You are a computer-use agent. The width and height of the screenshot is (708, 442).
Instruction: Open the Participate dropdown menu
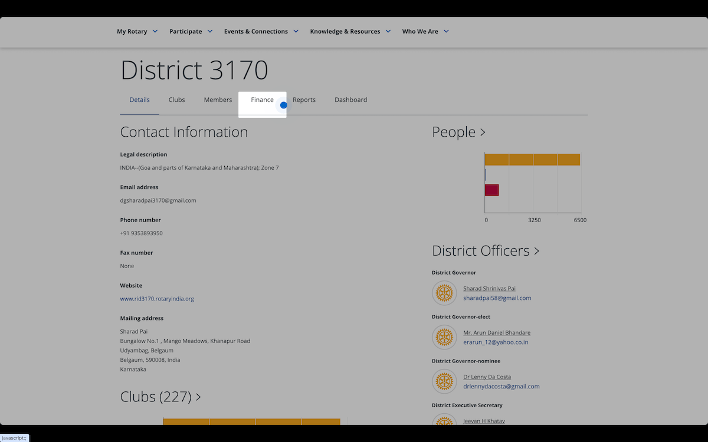coord(191,31)
